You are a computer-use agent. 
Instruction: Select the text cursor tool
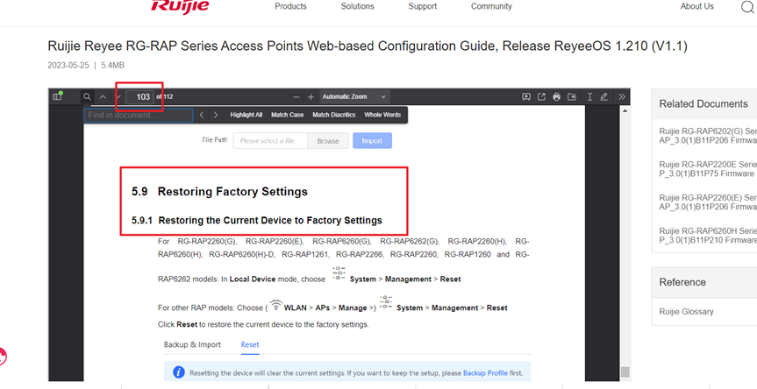pyautogui.click(x=589, y=97)
